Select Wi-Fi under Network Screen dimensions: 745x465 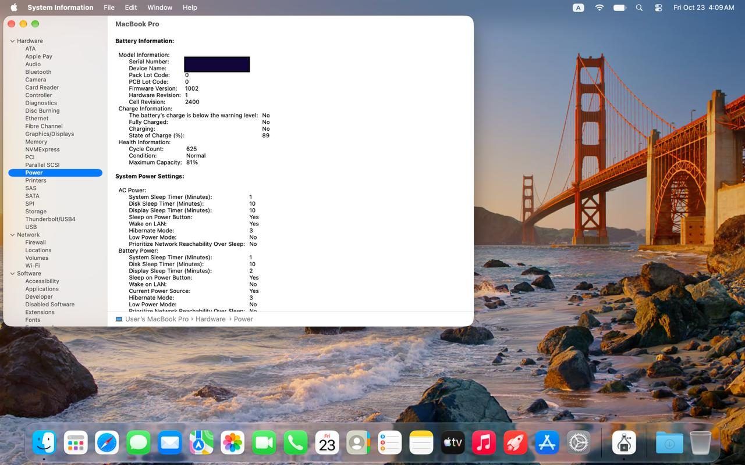tap(32, 266)
